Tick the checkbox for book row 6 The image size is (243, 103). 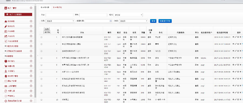pyautogui.click(x=41, y=72)
